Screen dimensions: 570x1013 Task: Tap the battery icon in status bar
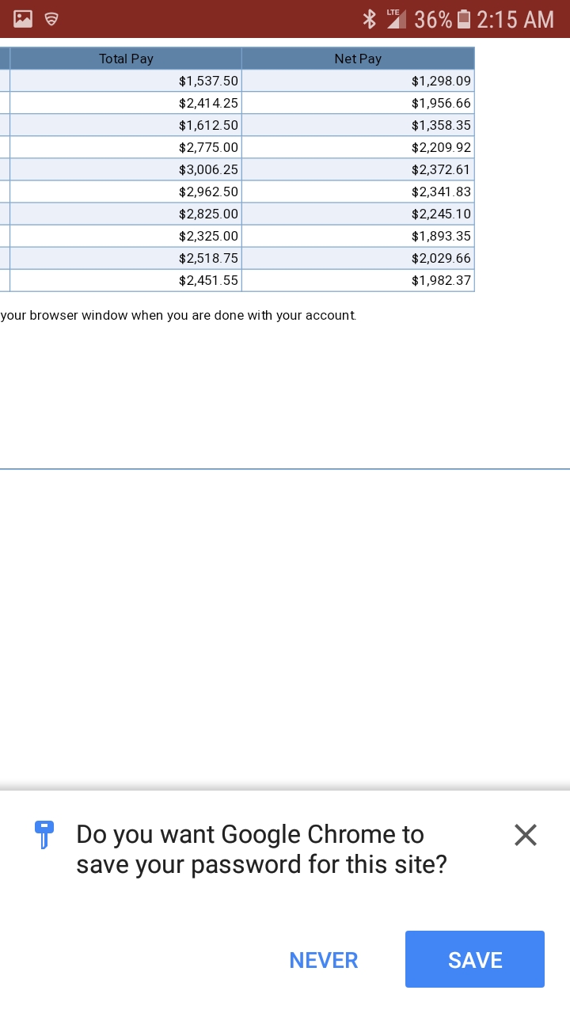point(464,19)
